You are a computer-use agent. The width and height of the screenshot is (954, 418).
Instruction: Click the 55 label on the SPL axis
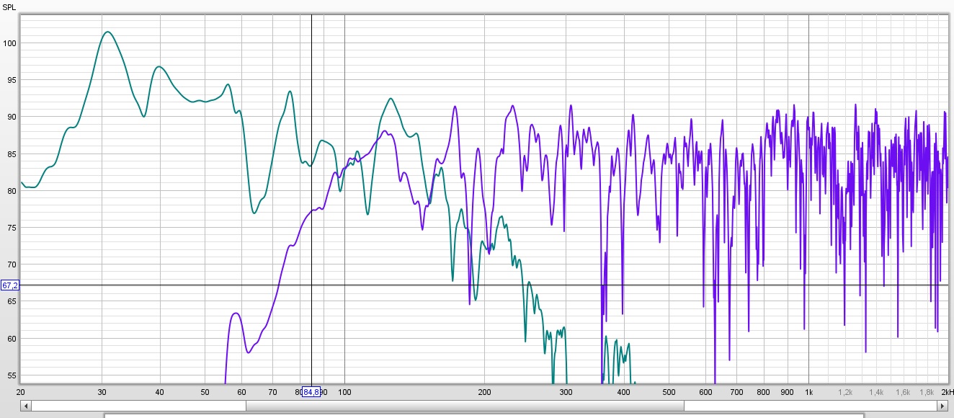[x=12, y=375]
